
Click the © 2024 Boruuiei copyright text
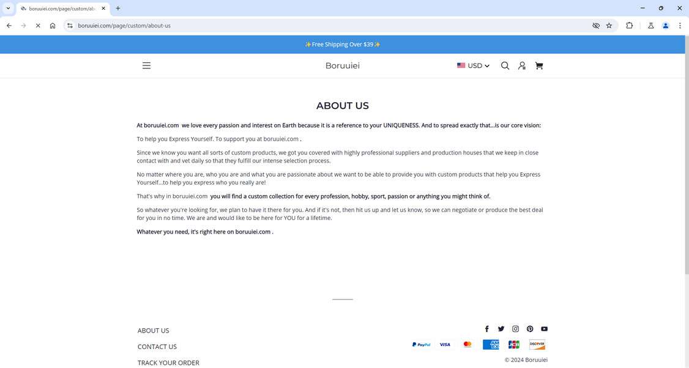(x=526, y=359)
